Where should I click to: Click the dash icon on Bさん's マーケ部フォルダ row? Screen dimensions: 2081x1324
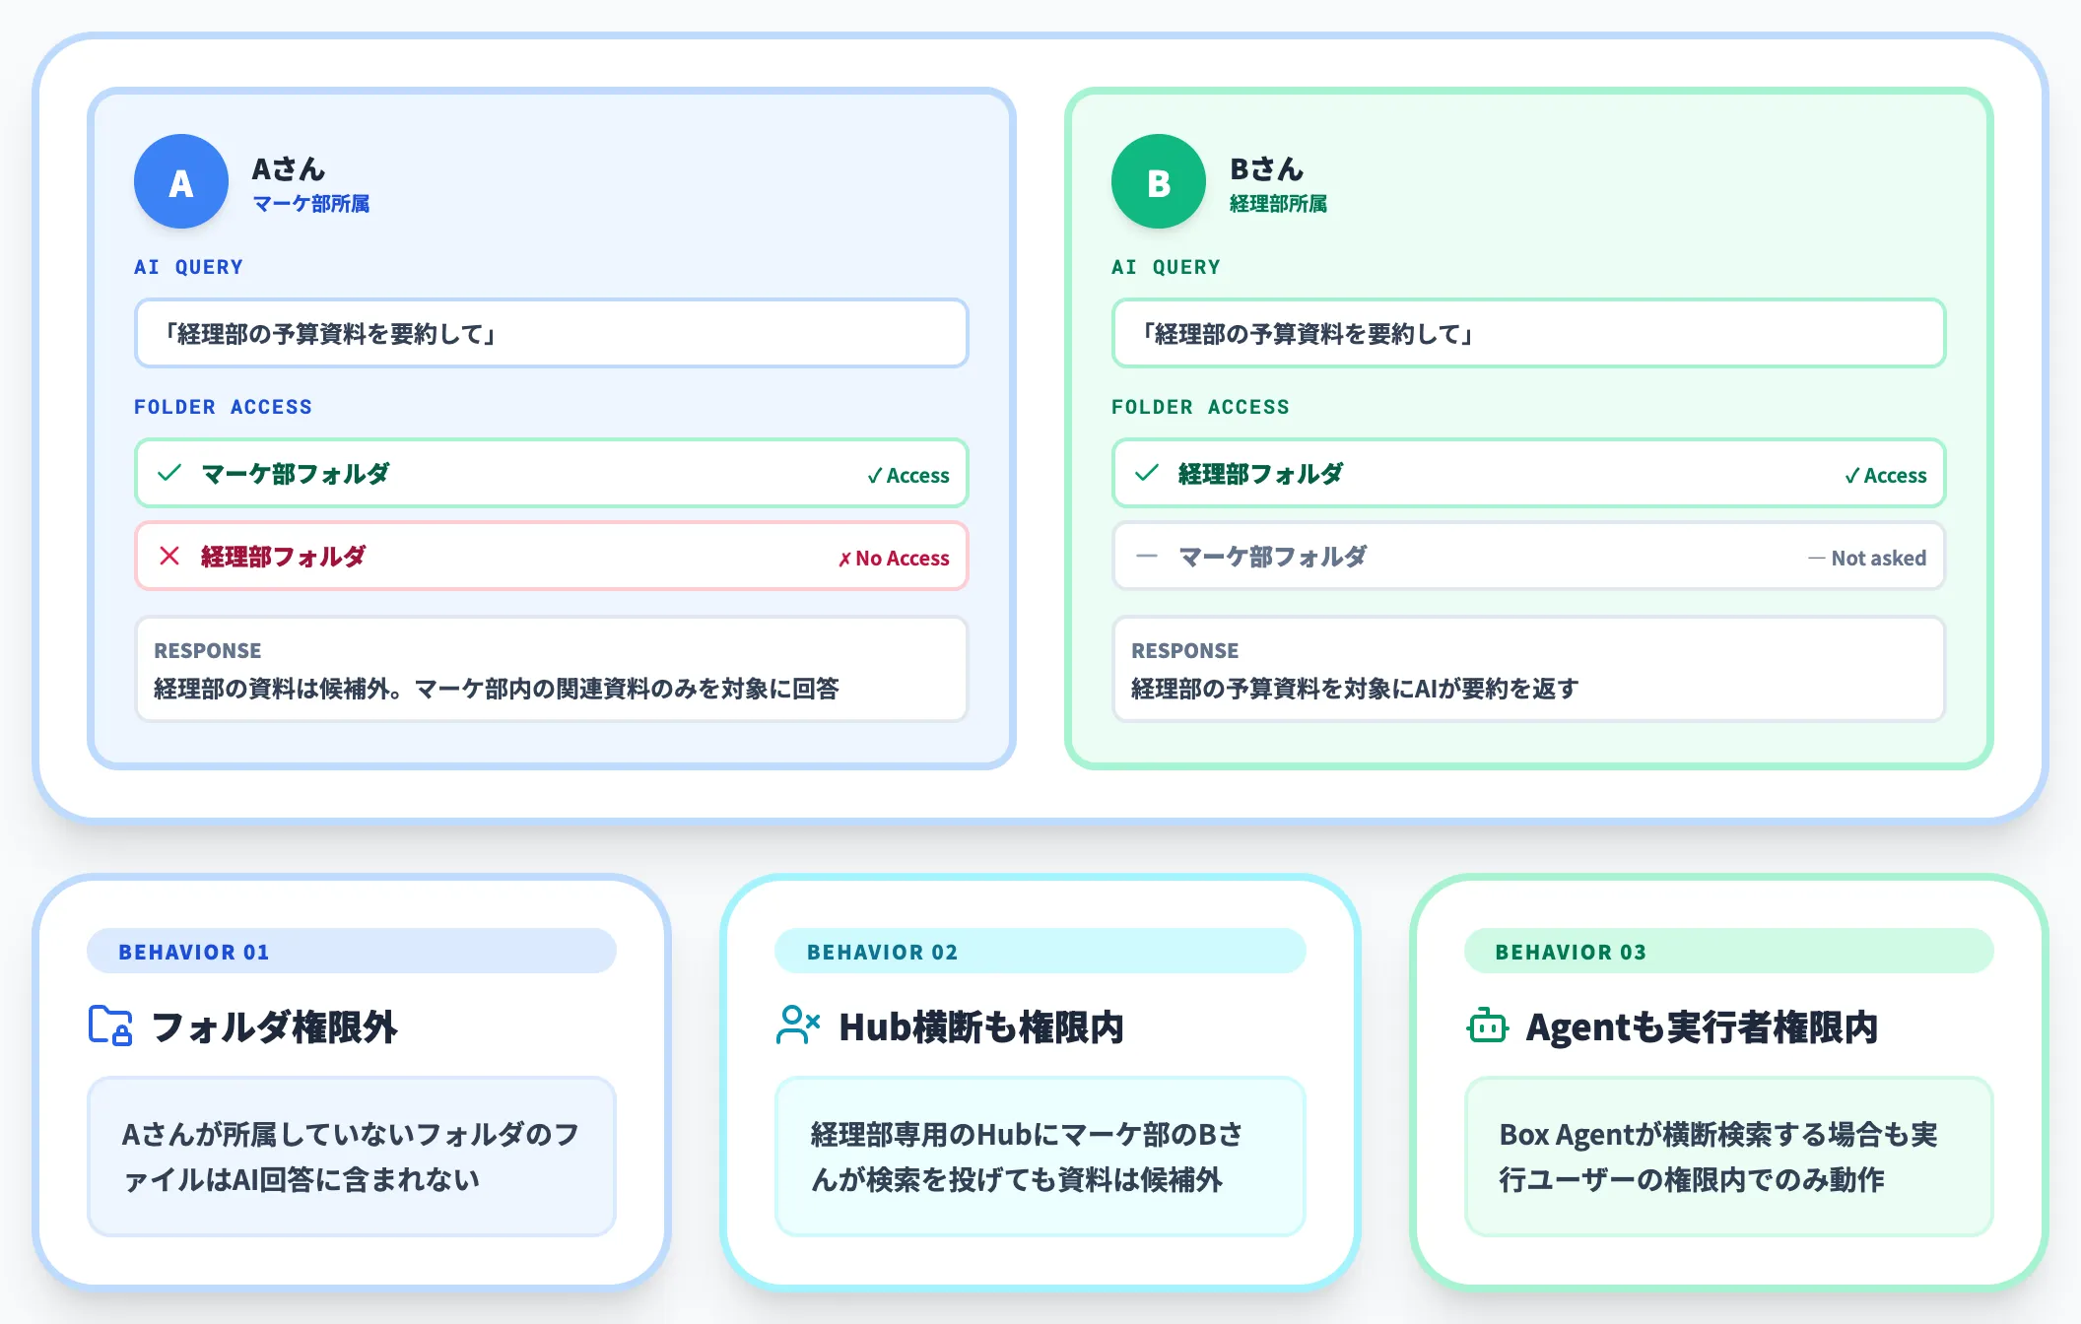pyautogui.click(x=1147, y=556)
